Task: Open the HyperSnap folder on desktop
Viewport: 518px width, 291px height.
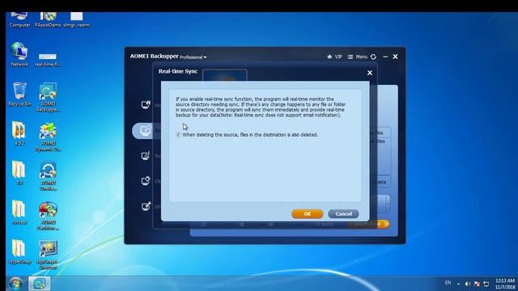Action: pos(19,252)
